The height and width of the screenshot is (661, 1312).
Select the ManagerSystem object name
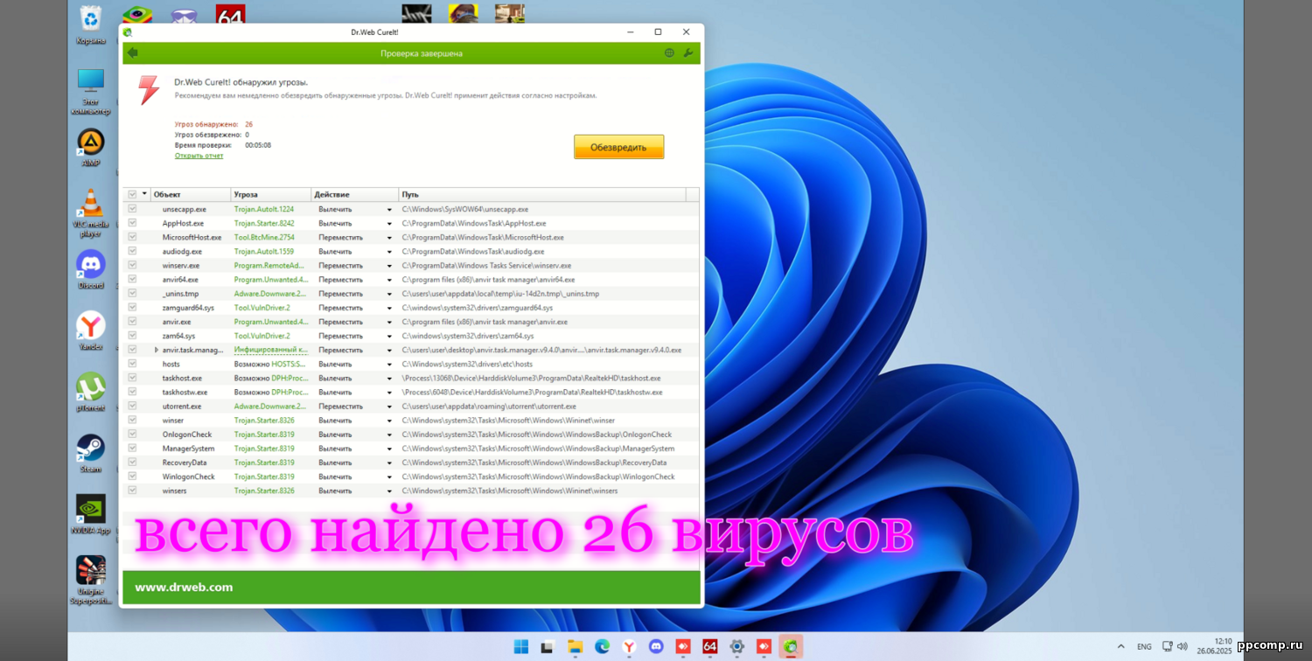click(188, 449)
